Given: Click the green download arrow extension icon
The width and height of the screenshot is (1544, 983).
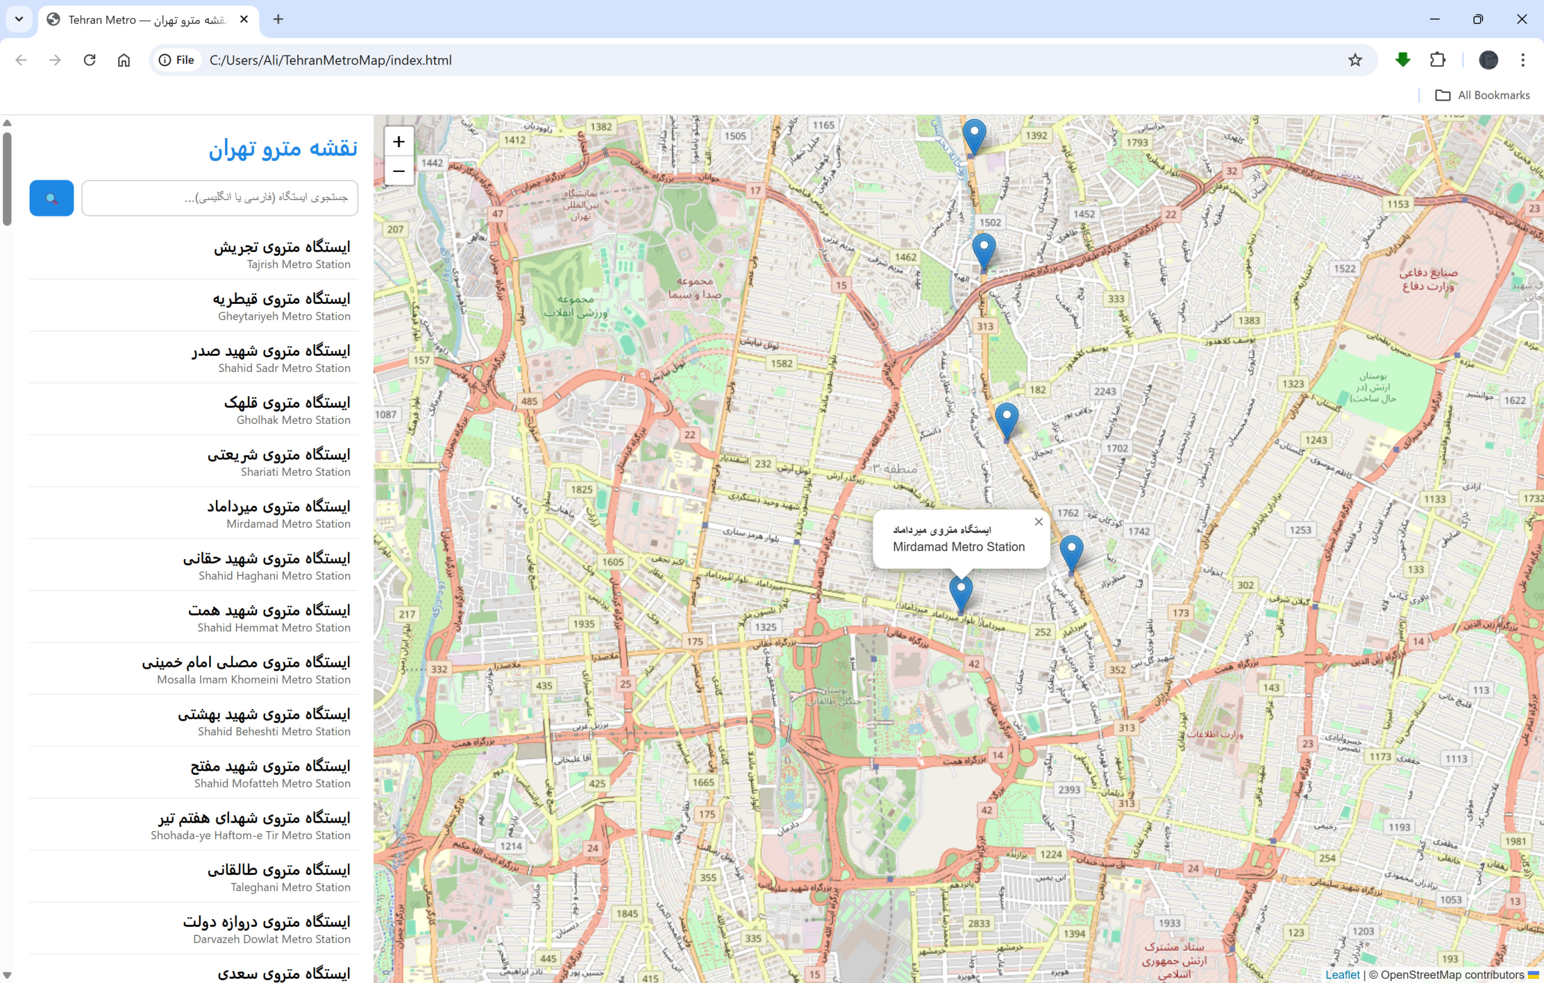Looking at the screenshot, I should click(1402, 60).
